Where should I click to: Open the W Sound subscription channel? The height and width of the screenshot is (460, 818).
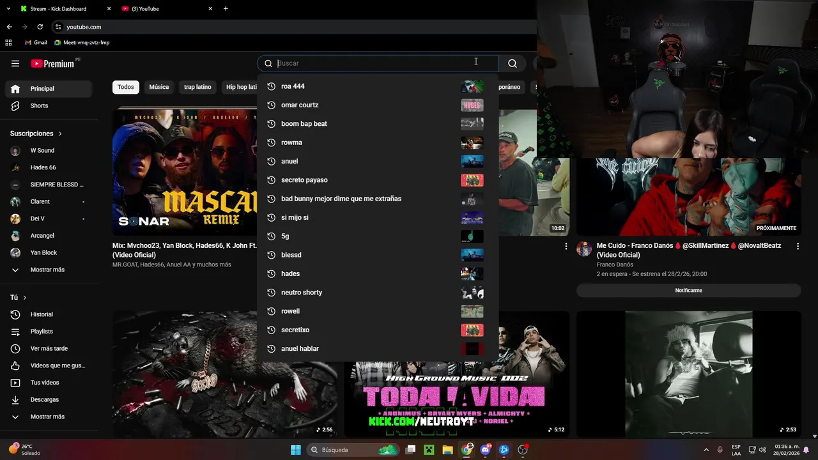point(49,151)
